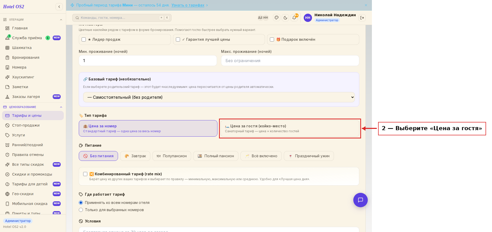Toggle dark mode moon icon
Screen dimensions: 492x232
pyautogui.click(x=285, y=18)
